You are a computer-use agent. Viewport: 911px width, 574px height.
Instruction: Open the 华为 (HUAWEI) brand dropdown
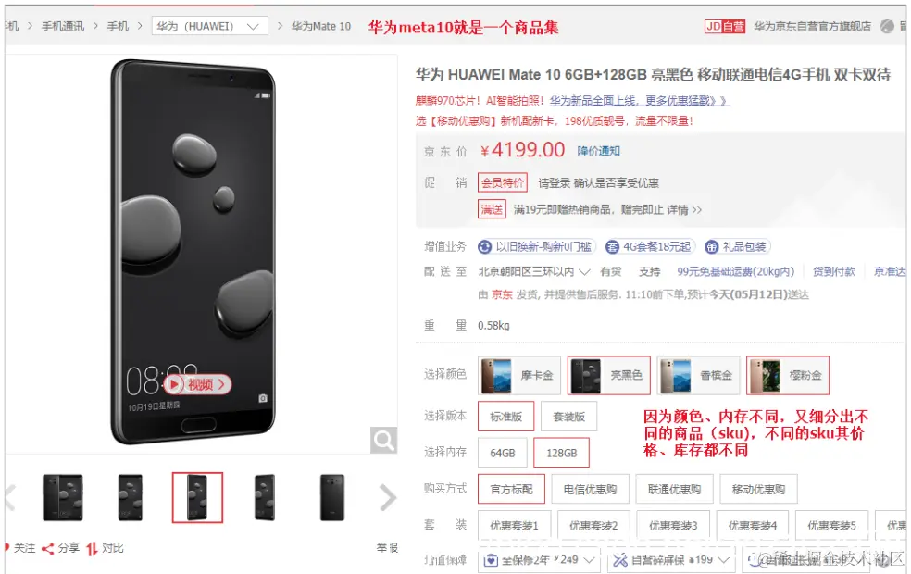point(210,26)
